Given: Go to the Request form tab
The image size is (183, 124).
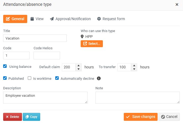Looking at the screenshot, I should 111,19.
